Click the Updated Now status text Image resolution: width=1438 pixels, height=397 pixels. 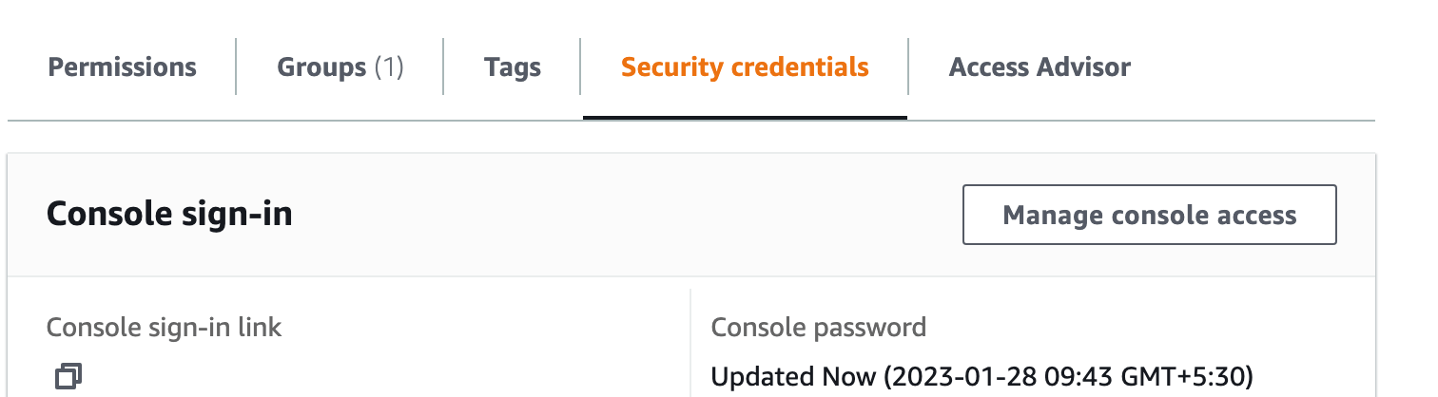tap(793, 377)
